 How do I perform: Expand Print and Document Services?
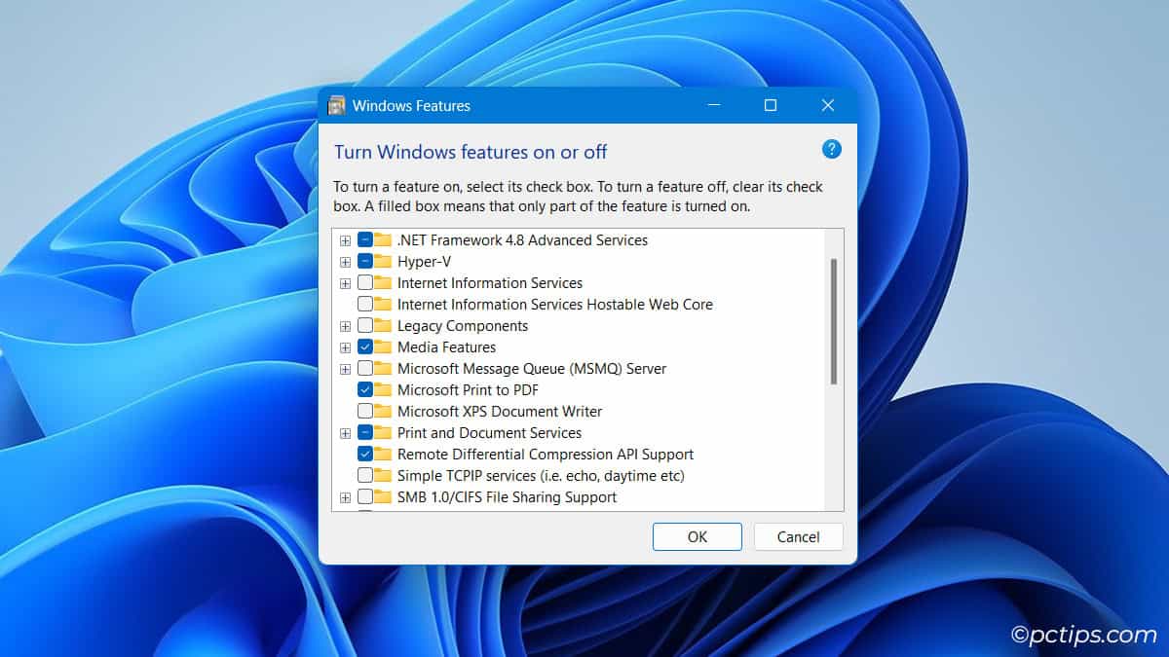(x=346, y=432)
